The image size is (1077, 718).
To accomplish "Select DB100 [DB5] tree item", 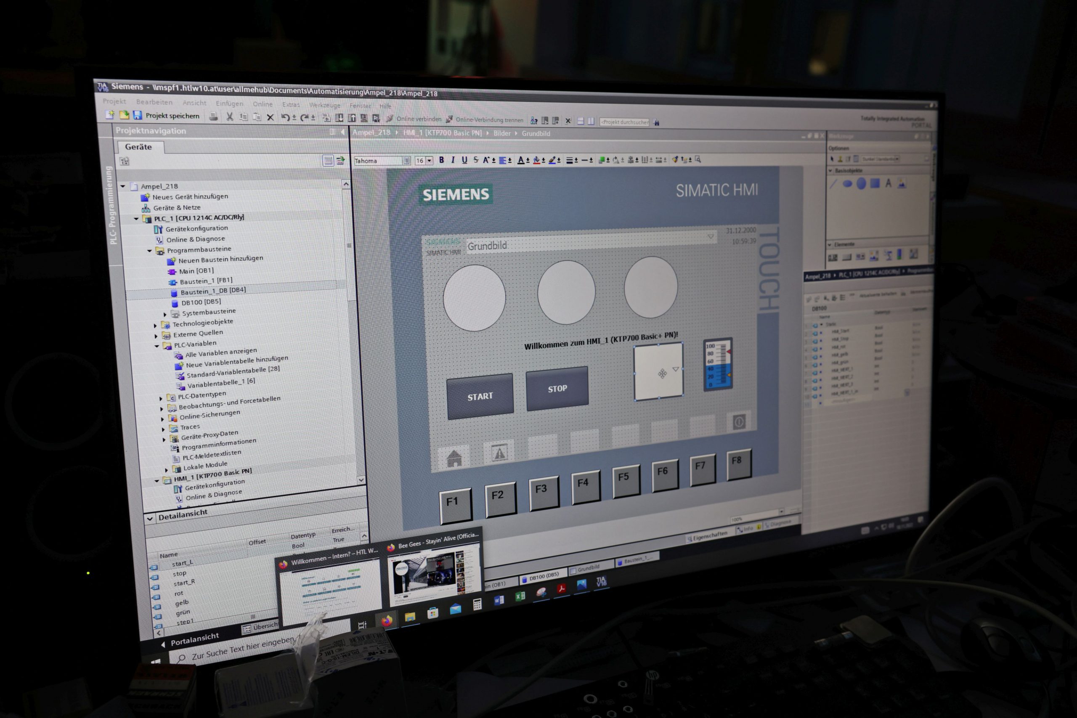I will coord(196,302).
